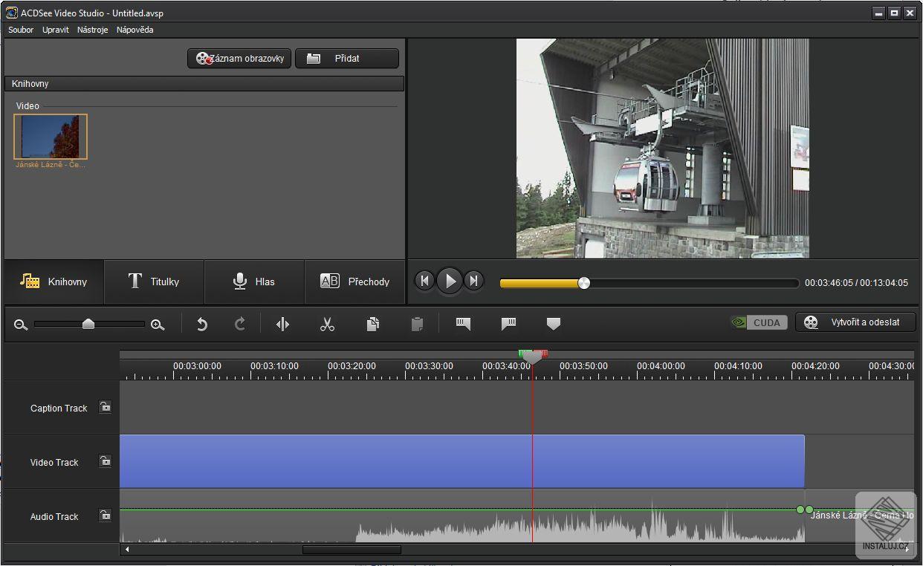Zoom in the timeline with plus magnifier
Screen dimensions: 923x566
(158, 325)
